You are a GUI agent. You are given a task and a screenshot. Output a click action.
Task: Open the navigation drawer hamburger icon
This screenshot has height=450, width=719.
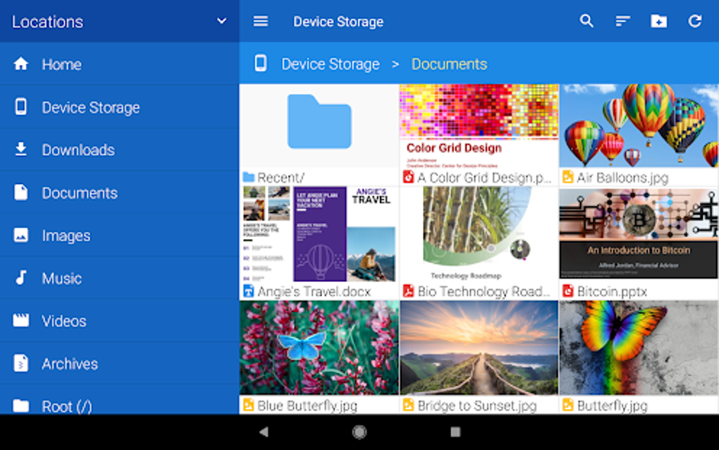click(x=261, y=21)
